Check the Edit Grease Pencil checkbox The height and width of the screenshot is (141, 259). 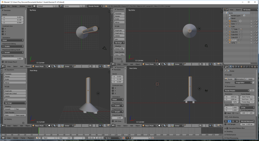(3, 62)
